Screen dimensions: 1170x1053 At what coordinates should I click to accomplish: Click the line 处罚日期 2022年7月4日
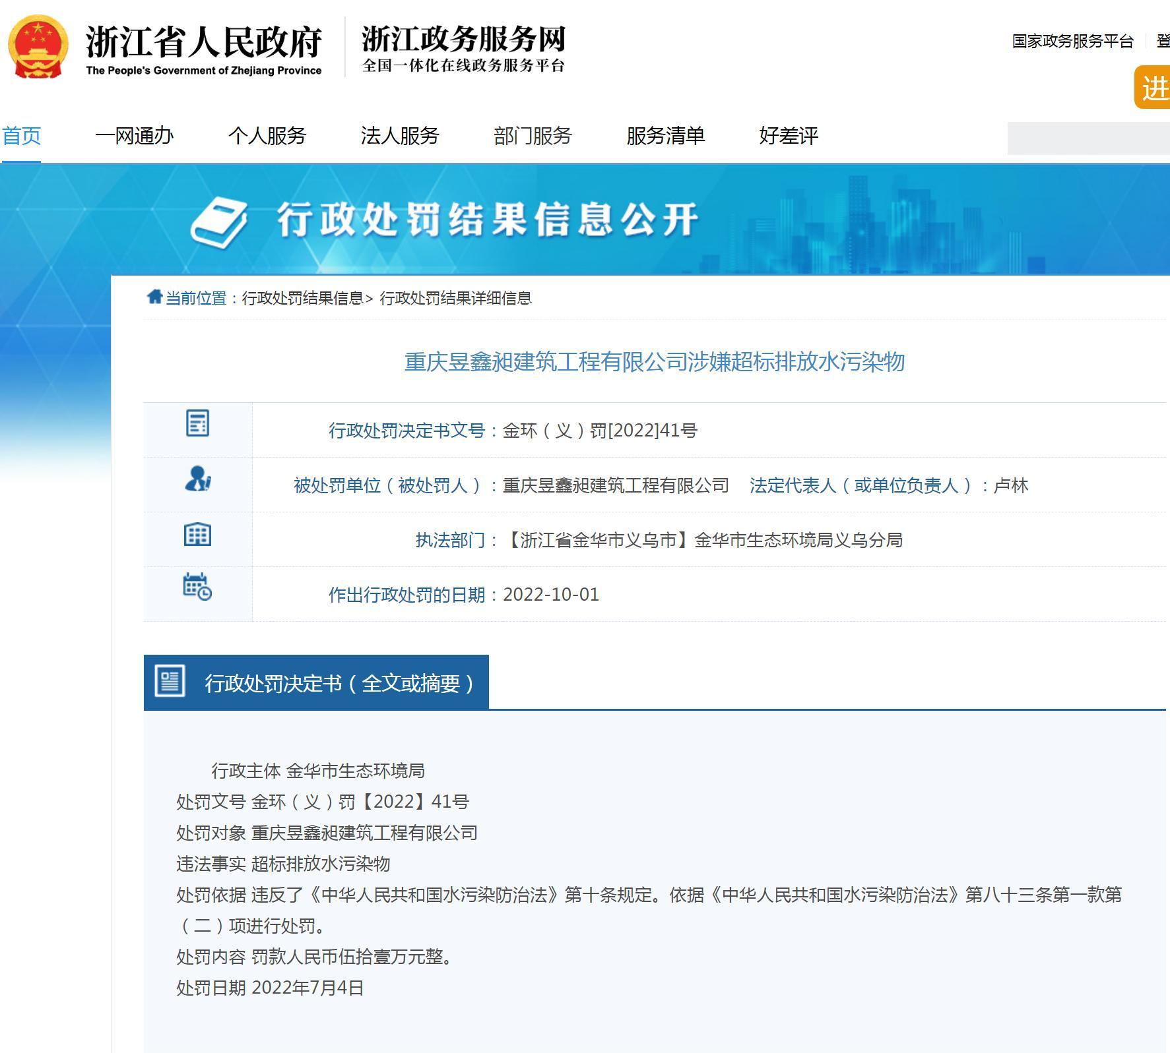(270, 987)
